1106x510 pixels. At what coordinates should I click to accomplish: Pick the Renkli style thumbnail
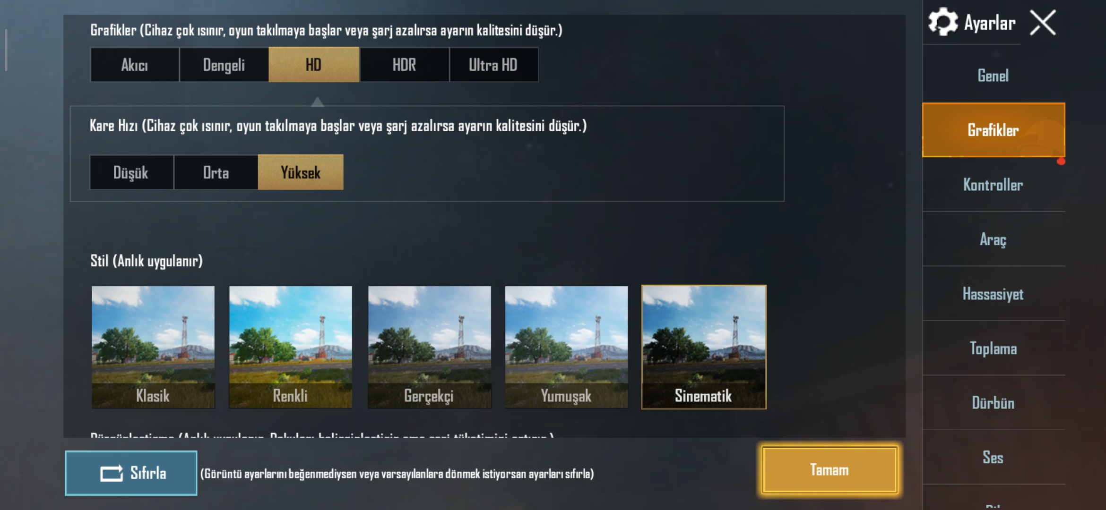coord(291,347)
